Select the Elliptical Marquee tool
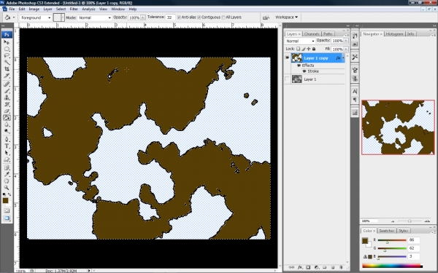The width and height of the screenshot is (438, 273). click(x=7, y=49)
